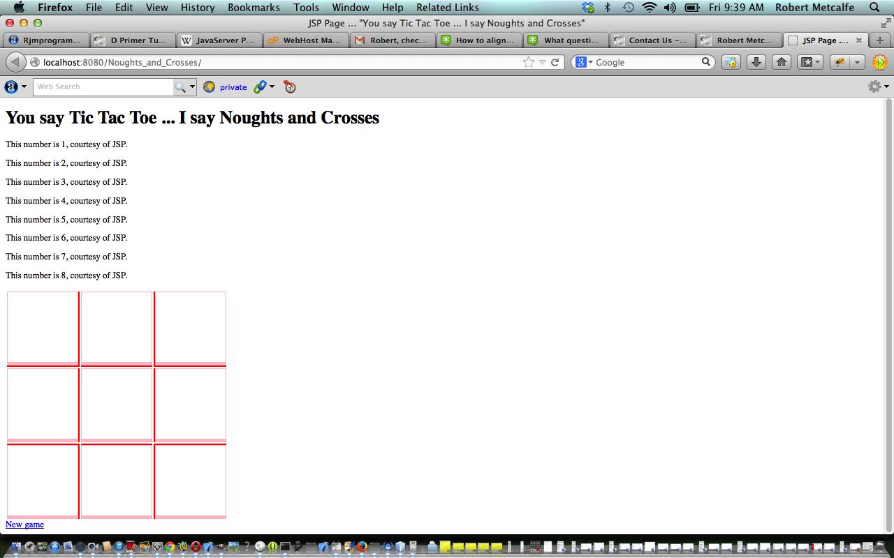The image size is (894, 558).
Task: Open the History menu
Action: [198, 8]
